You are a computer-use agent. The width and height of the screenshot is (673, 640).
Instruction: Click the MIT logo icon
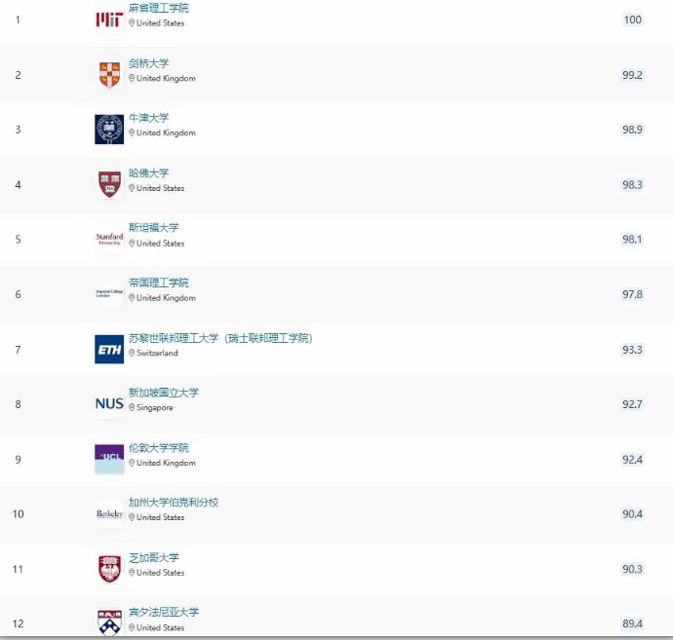click(109, 19)
